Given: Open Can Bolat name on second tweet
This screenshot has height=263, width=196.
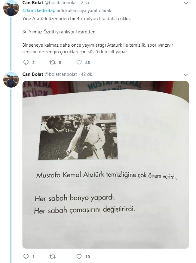Looking at the screenshot, I should click(33, 74).
